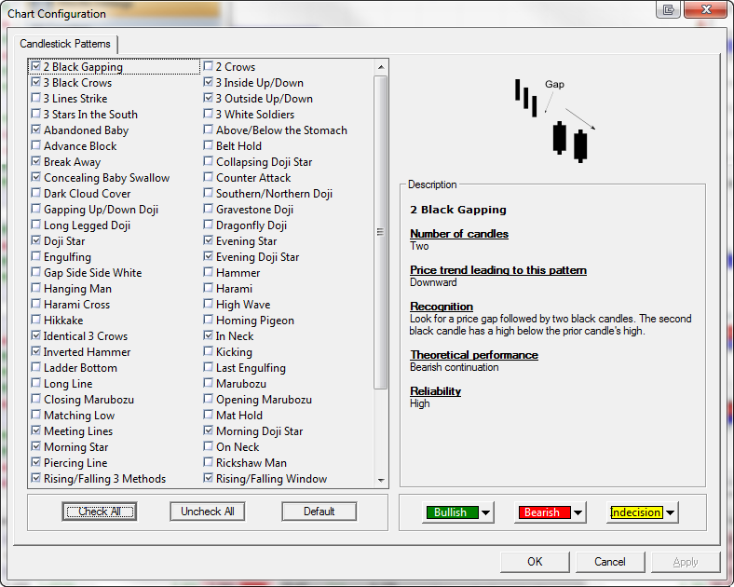Screen dimensions: 734x587
Task: Click the pattern list scroll up arrow
Action: (381, 67)
